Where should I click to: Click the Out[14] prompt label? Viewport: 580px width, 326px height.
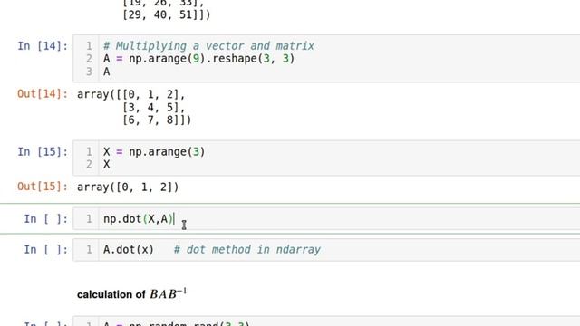(43, 94)
